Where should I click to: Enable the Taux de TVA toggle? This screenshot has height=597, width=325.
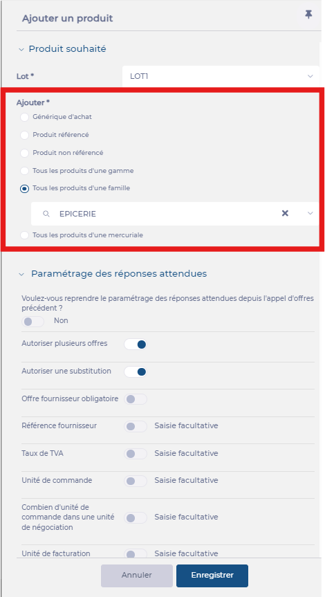(x=136, y=454)
